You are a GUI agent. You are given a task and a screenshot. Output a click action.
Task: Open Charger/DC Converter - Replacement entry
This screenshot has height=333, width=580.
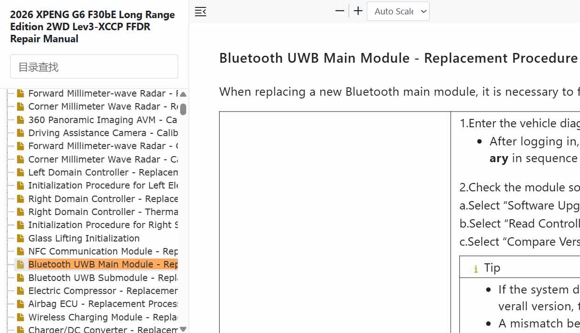103,329
